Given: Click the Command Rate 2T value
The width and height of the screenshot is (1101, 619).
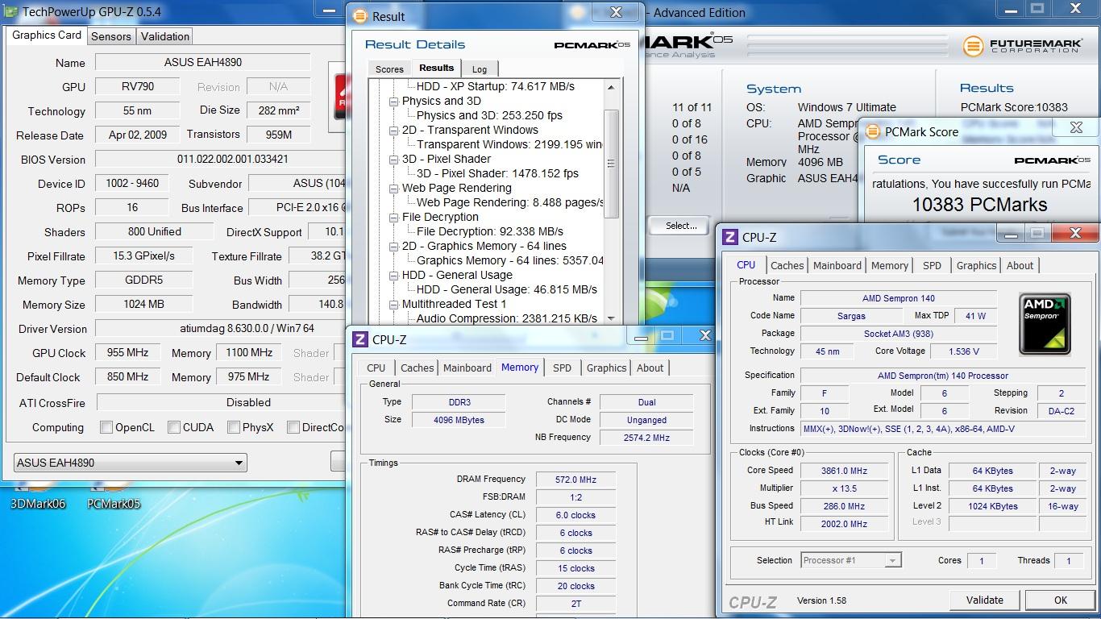Looking at the screenshot, I should (576, 604).
